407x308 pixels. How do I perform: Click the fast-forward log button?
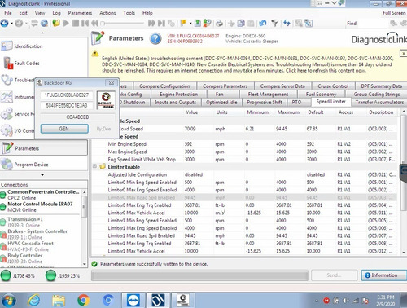tap(151, 24)
